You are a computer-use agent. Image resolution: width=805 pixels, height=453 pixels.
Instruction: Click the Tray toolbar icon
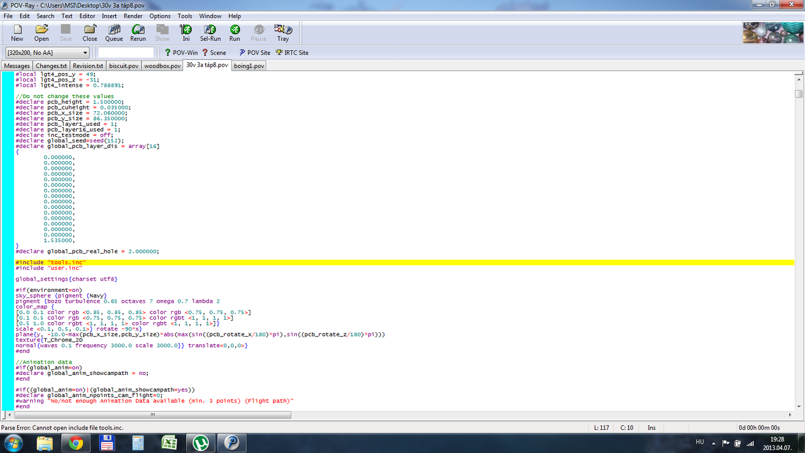(x=283, y=33)
